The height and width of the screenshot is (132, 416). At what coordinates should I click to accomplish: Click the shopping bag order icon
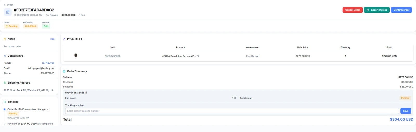point(8,12)
